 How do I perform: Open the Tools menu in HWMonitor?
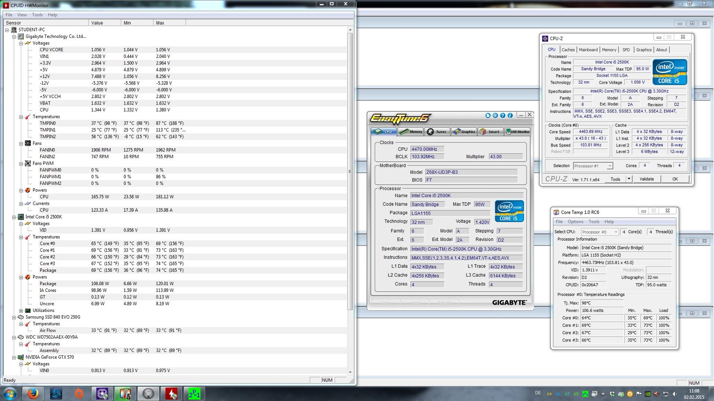(37, 15)
